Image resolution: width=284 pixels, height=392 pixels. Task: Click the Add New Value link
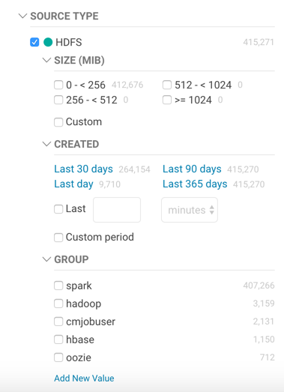(x=84, y=379)
